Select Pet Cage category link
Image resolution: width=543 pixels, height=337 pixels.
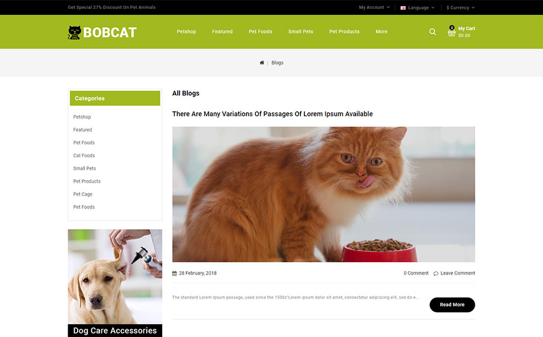83,194
